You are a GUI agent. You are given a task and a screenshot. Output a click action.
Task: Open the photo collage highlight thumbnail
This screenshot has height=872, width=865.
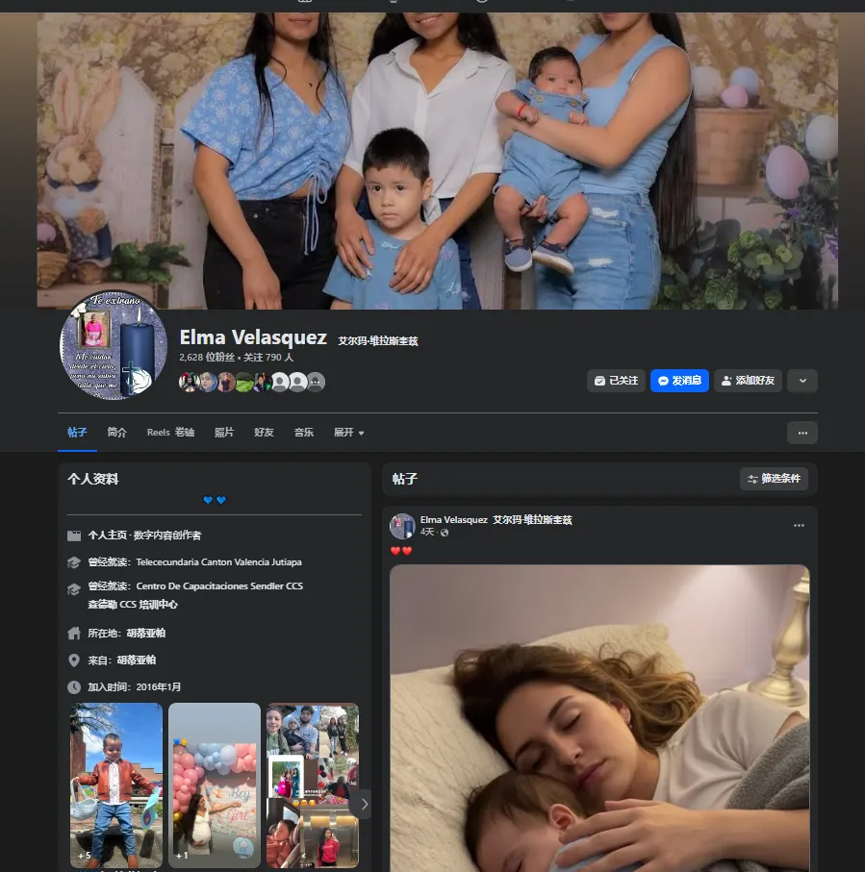coord(313,785)
